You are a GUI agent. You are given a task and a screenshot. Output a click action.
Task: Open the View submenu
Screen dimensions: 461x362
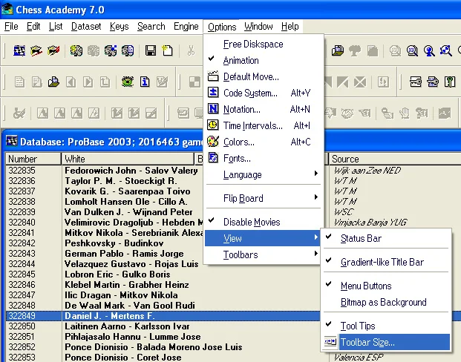[263, 238]
